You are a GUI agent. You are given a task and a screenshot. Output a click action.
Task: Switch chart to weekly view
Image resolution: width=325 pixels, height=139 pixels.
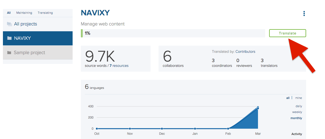[x=297, y=112]
